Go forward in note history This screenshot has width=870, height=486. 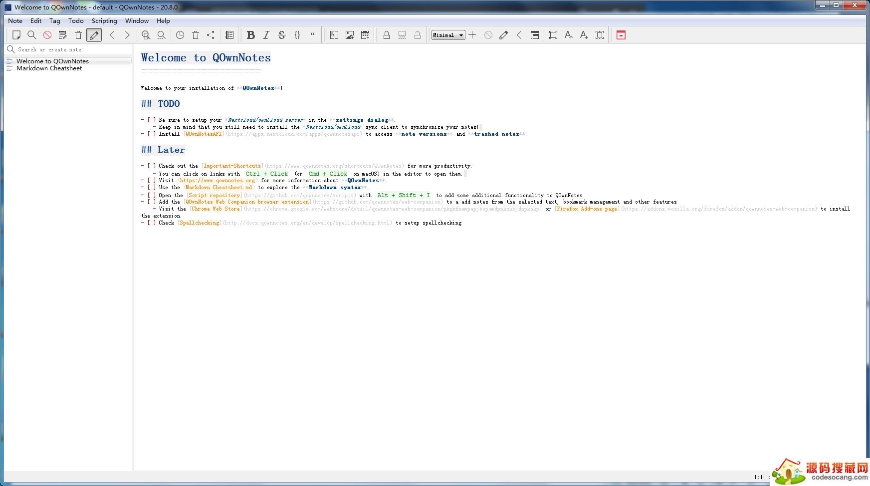coord(127,35)
